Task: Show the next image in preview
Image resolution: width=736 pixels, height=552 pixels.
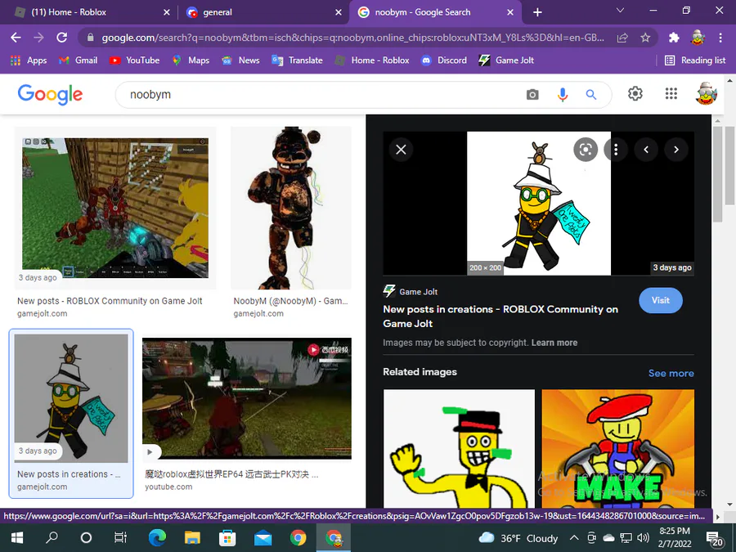Action: [x=676, y=150]
